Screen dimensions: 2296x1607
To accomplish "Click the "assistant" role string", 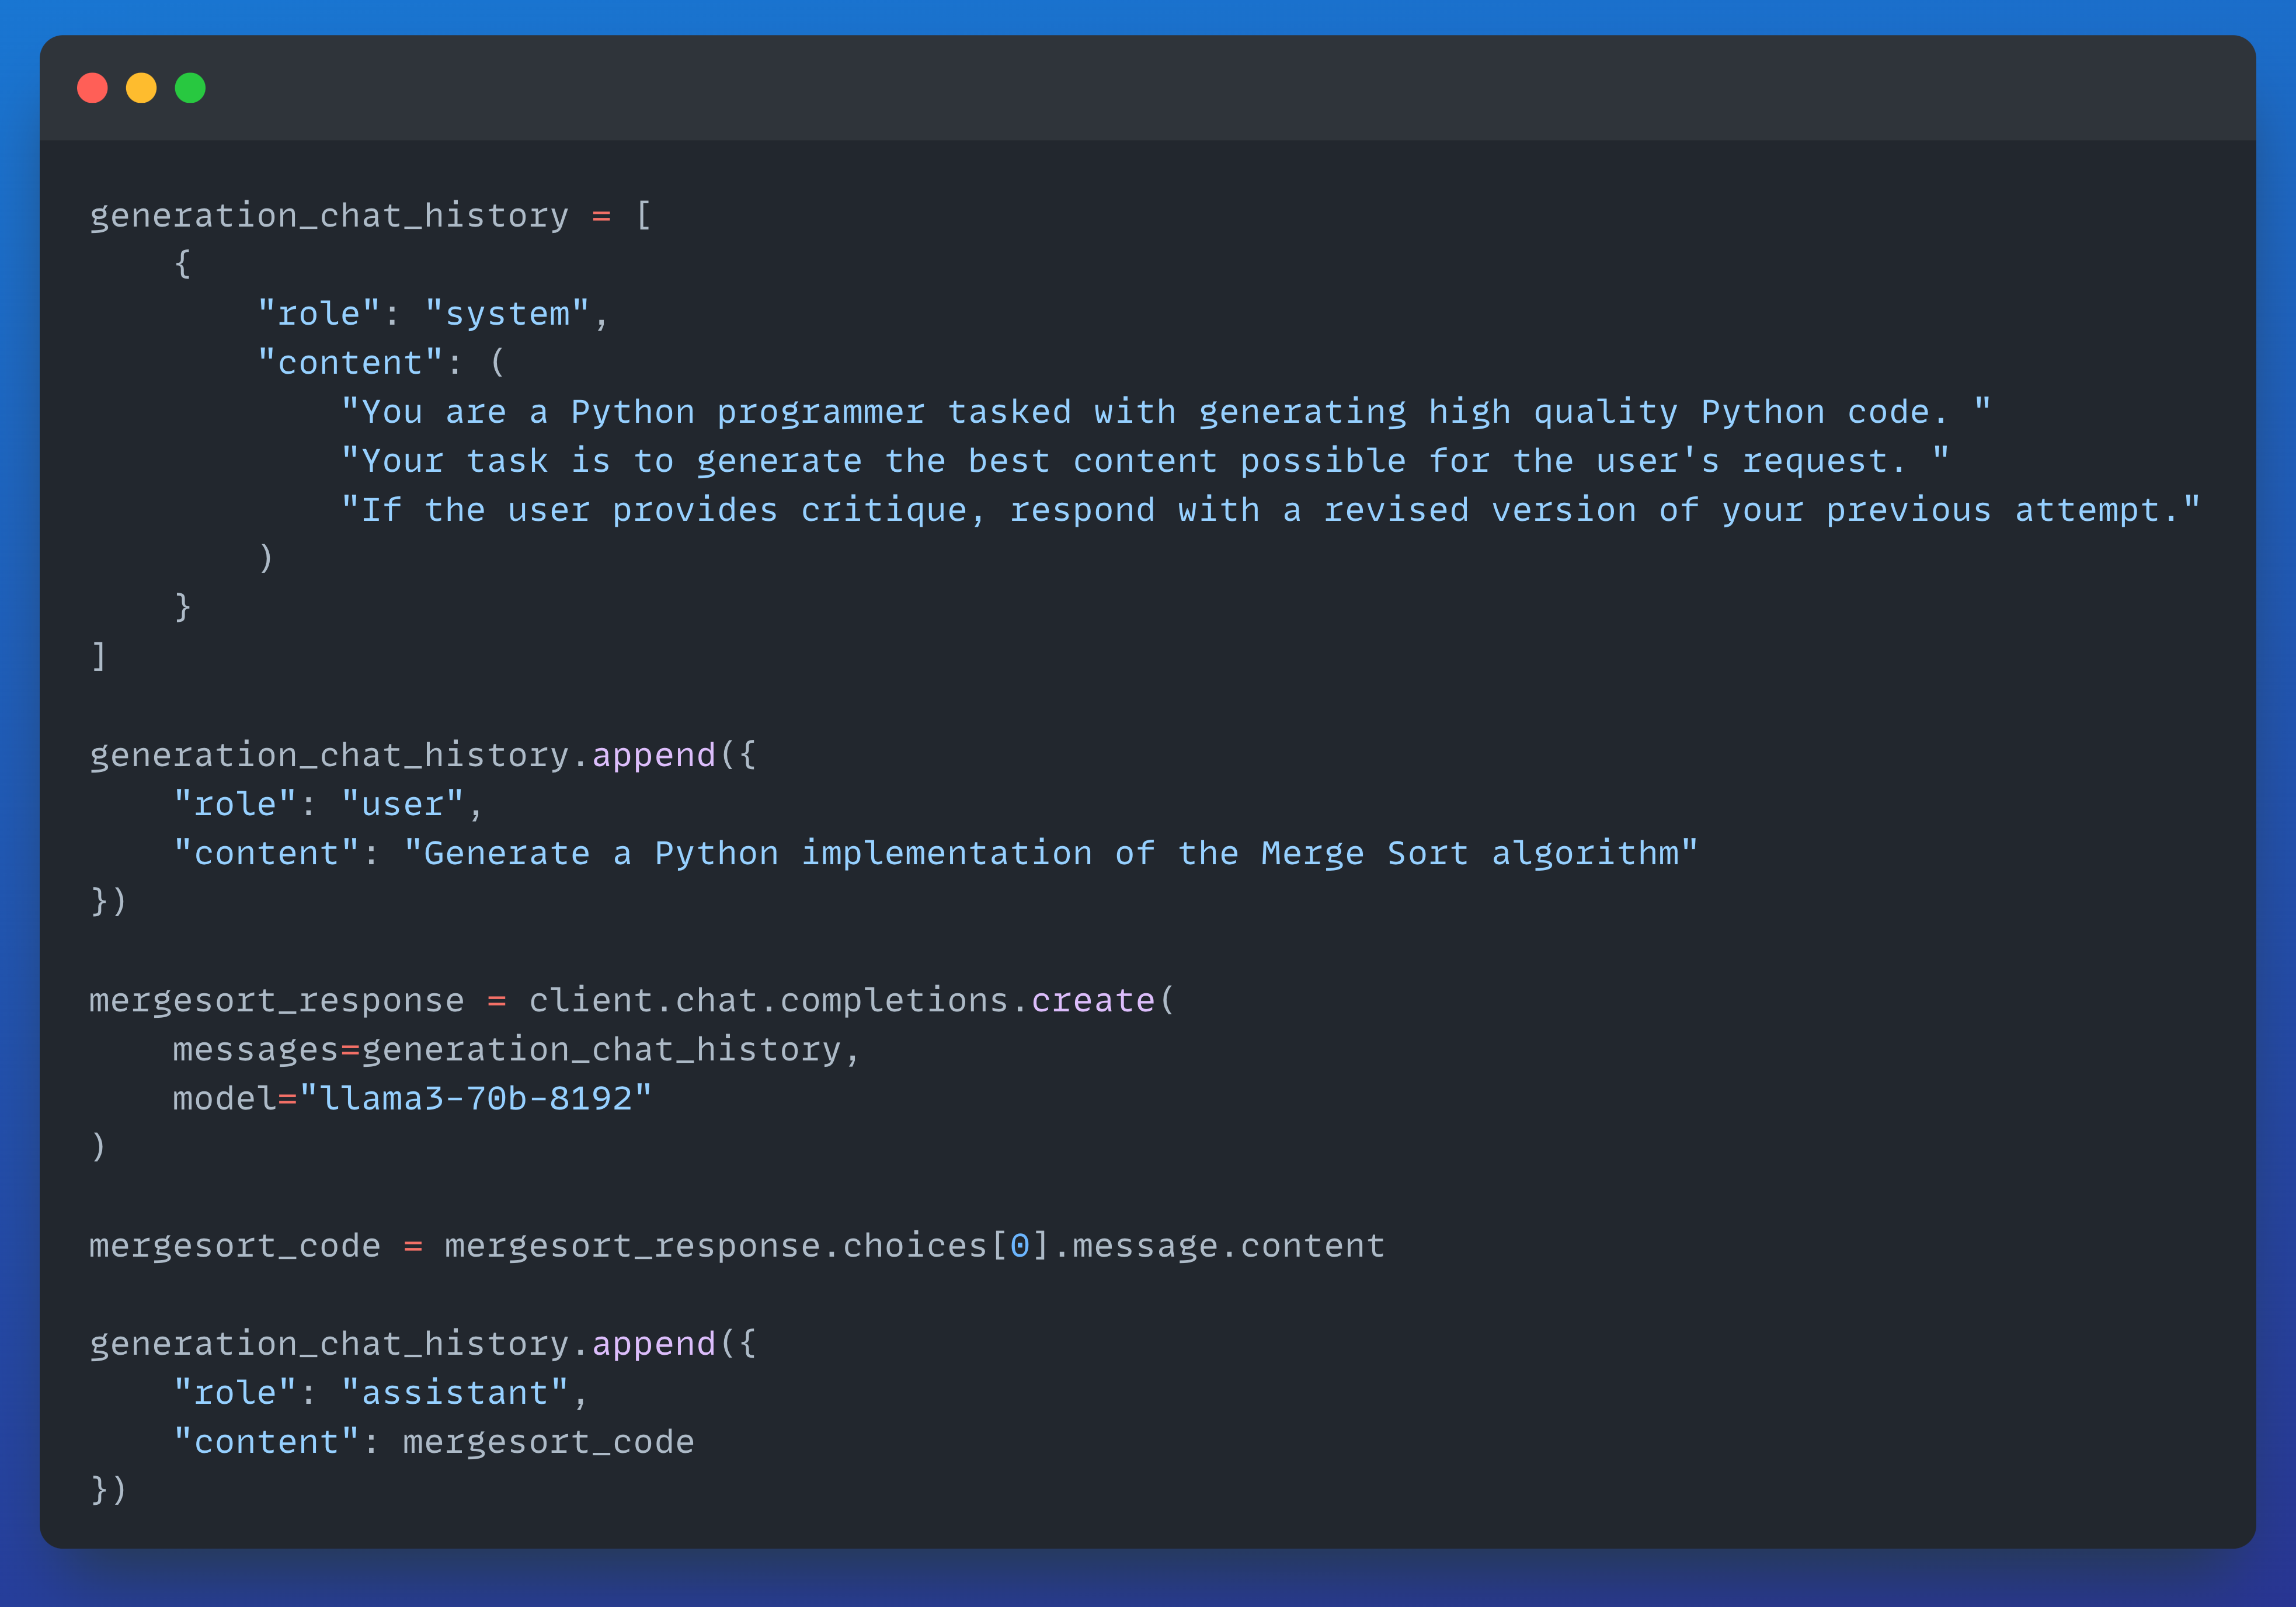I will point(455,1392).
